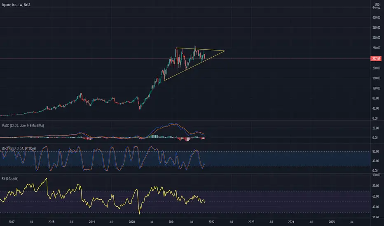Select the lower rising yellow trendline
384x226 pixels.
tap(194, 66)
